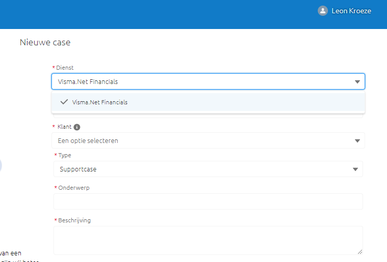Click the Beschrijving field label
387x262 pixels.
pyautogui.click(x=74, y=220)
